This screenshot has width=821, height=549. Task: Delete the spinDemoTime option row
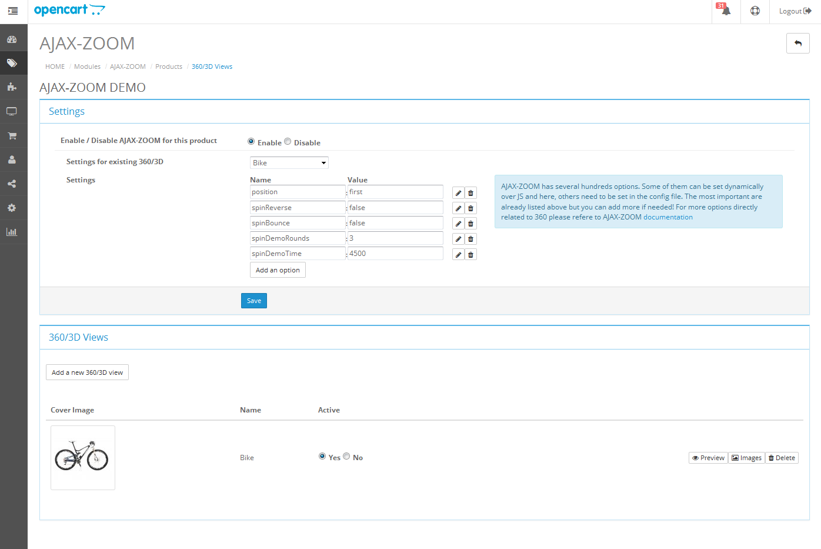click(x=470, y=255)
